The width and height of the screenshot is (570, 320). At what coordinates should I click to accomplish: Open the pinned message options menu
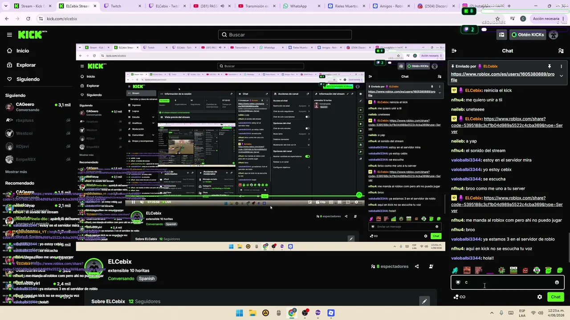(x=561, y=66)
